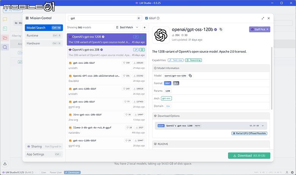Select gpt-oss-120b-GGUF by unsloth

pyautogui.click(x=107, y=91)
